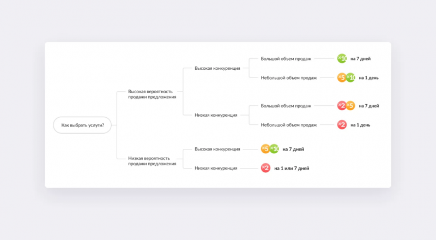Click "Небольшой объем продаж" under upper "Высокая конкуренция"
This screenshot has height=240, width=436.
[289, 77]
